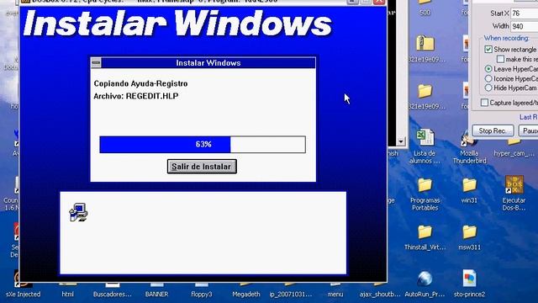538x303 pixels.
Task: Click the Start X field in HyperCam
Action: click(525, 13)
